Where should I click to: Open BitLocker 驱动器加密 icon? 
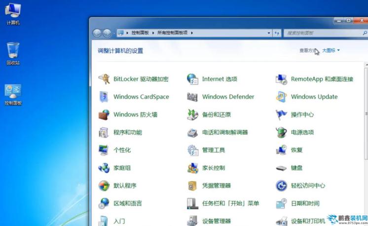point(104,79)
